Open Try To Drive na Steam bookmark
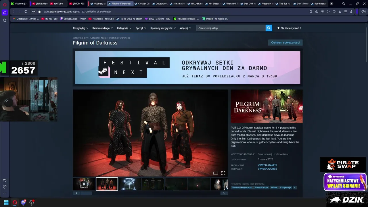The image size is (368, 207). point(129,19)
